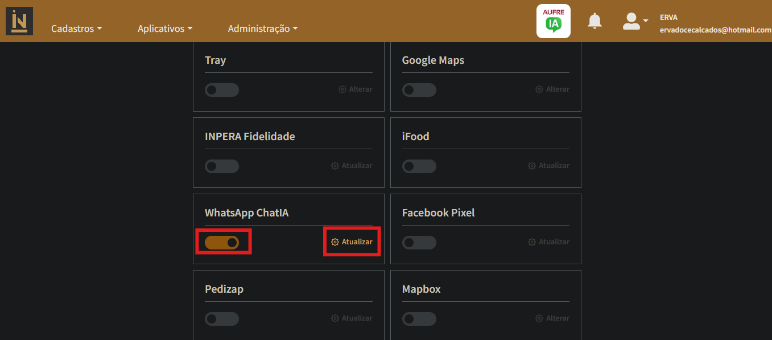Click the gear icon in Mapbox card

pyautogui.click(x=539, y=318)
